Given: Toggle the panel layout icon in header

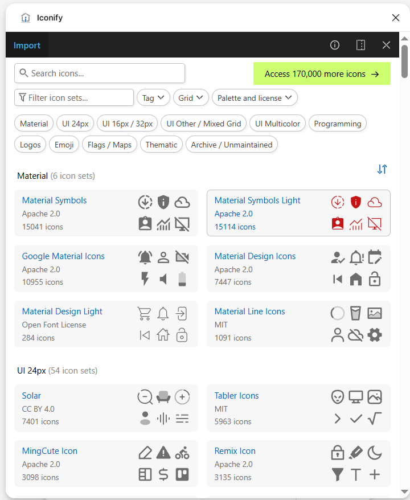Looking at the screenshot, I should point(360,45).
